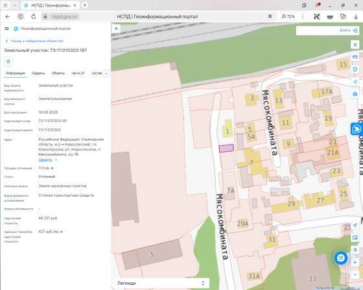The width and height of the screenshot is (363, 290).
Task: Locate my position on the map
Action: (355, 225)
